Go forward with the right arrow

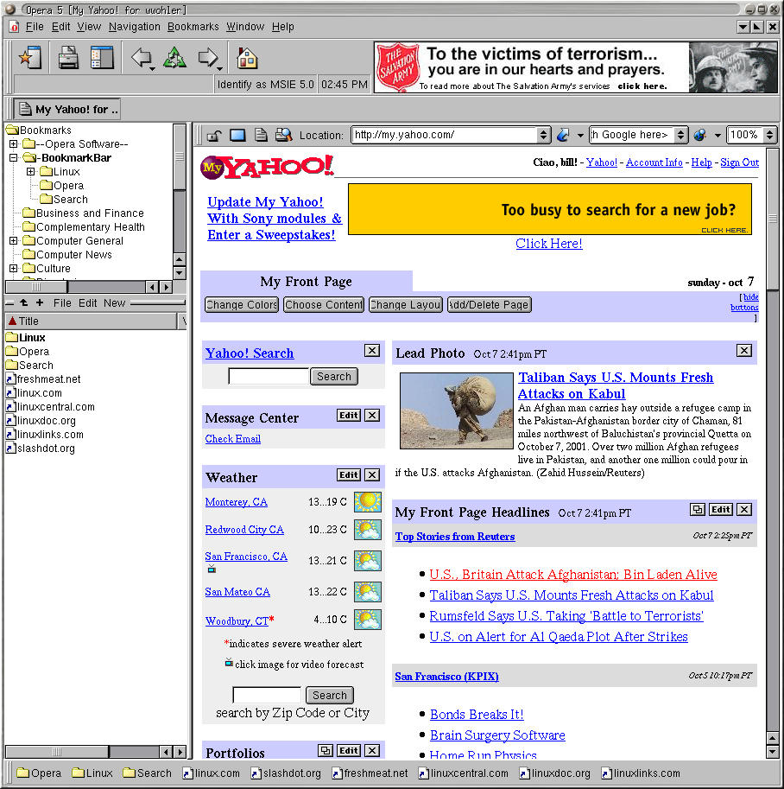coord(208,58)
